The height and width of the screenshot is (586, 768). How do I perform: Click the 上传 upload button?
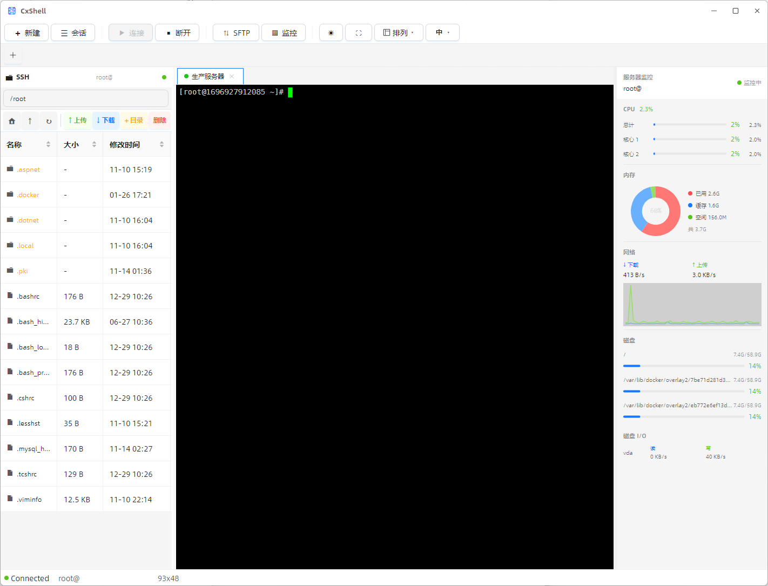tap(77, 120)
